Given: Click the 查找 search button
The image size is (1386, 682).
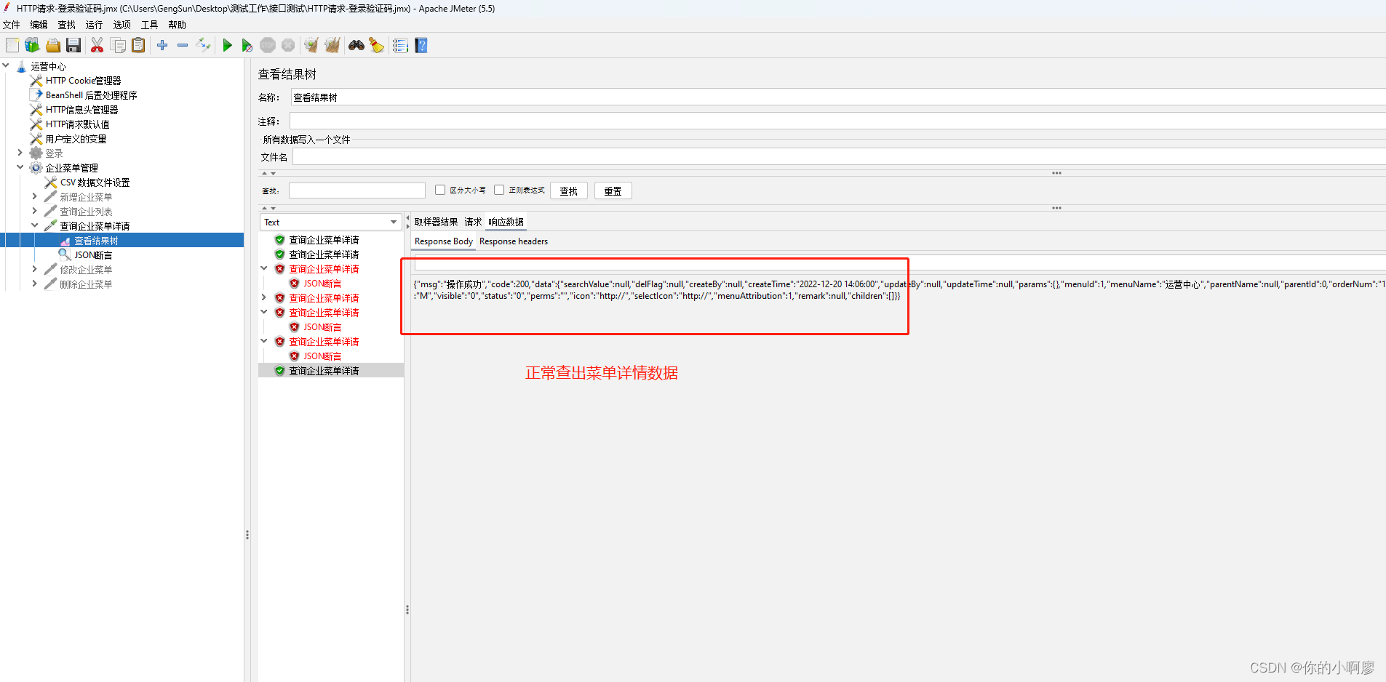Looking at the screenshot, I should pos(568,190).
